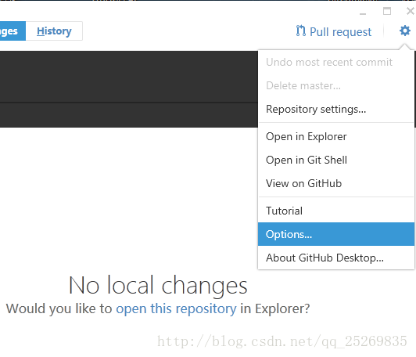
Task: Switch to the Changes tab
Action: 13,31
